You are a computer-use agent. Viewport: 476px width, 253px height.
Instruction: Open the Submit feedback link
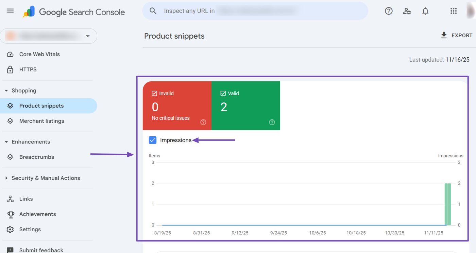pyautogui.click(x=41, y=250)
